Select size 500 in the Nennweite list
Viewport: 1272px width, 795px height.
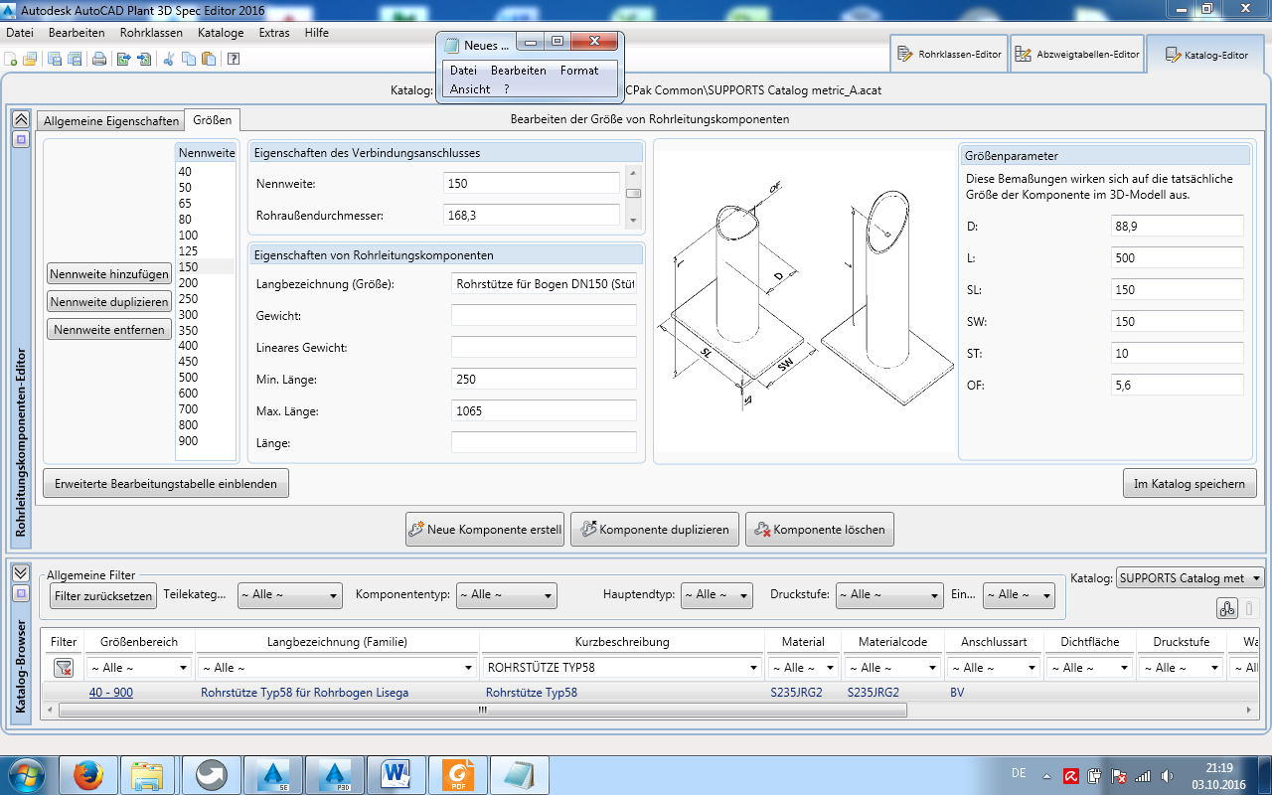(x=205, y=378)
